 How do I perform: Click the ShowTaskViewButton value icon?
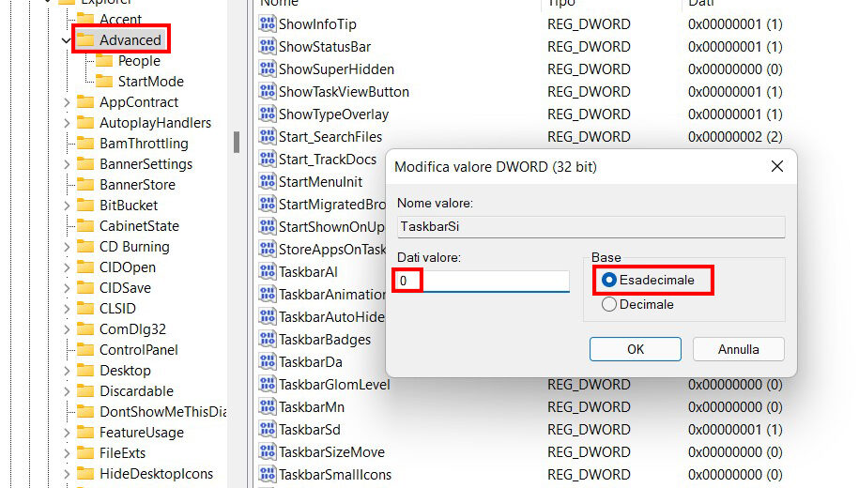[268, 91]
